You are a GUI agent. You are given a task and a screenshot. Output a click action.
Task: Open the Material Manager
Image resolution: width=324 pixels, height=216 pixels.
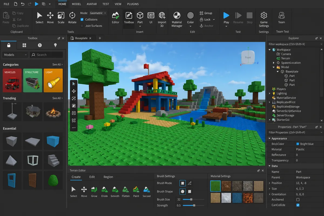177,19
